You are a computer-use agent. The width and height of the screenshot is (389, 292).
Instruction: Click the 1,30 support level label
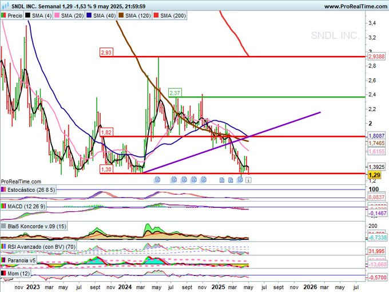pos(106,169)
